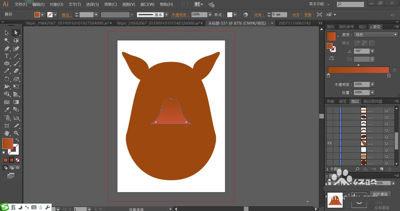Hide the ear-shaped layer's eye icon
400x211 pixels.
pyautogui.click(x=330, y=143)
